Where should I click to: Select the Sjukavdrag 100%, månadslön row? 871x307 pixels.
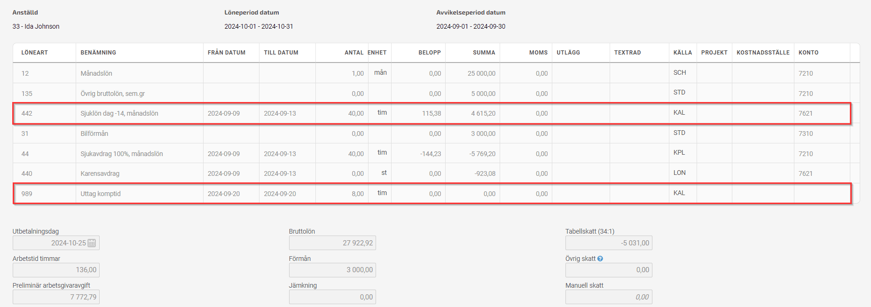pyautogui.click(x=436, y=154)
